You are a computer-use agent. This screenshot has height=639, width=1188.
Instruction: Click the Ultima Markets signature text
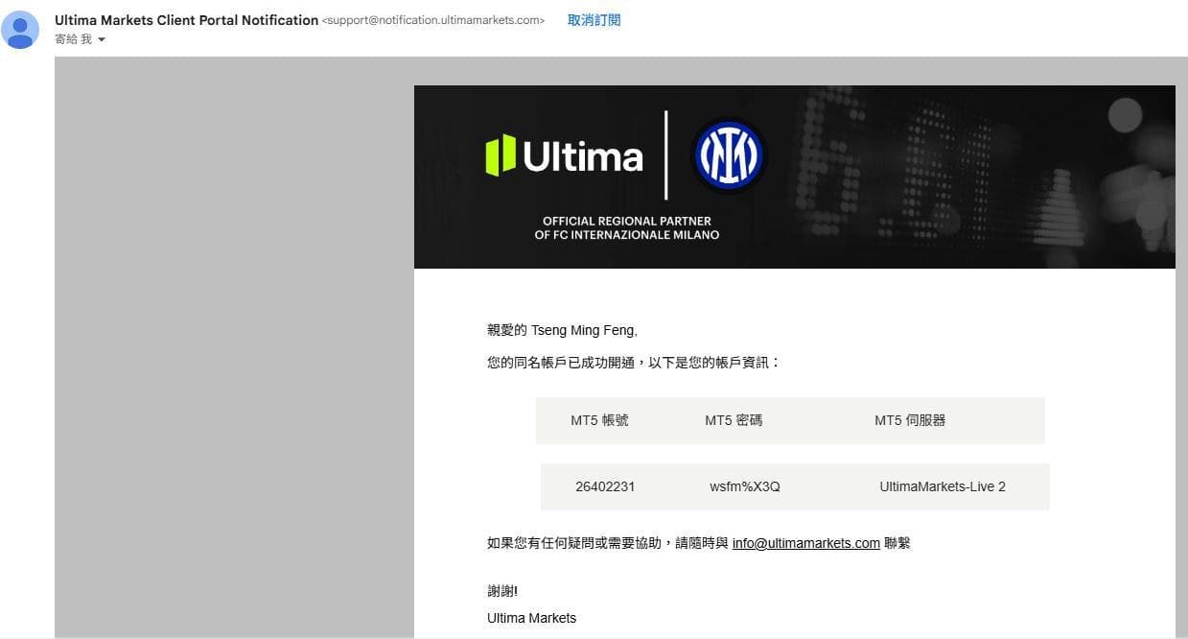point(531,618)
